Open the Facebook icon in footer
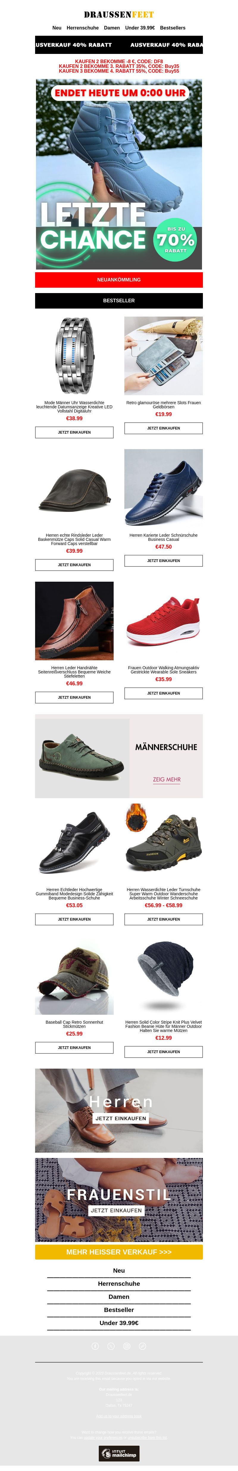This screenshot has width=238, height=1471. click(95, 1346)
